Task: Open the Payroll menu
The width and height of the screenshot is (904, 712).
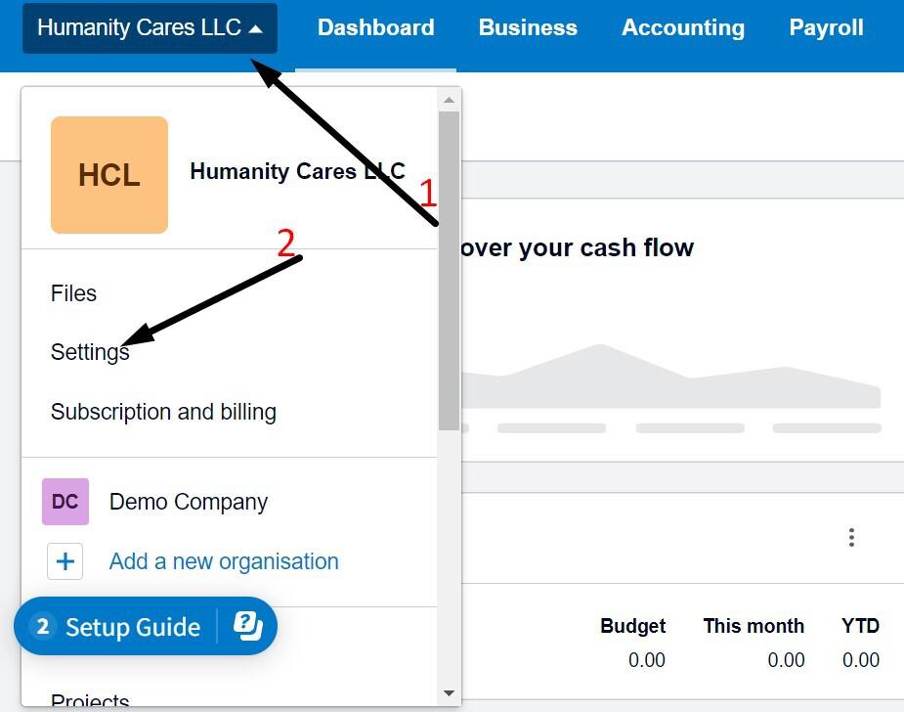Action: (x=826, y=27)
